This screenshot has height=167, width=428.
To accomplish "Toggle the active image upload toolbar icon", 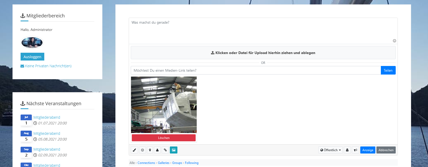I will (173, 150).
